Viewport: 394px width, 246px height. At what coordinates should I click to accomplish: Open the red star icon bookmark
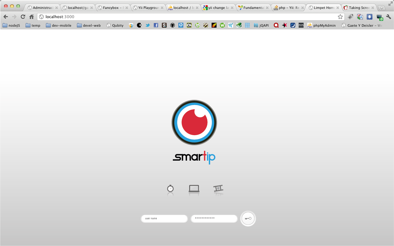pos(285,25)
